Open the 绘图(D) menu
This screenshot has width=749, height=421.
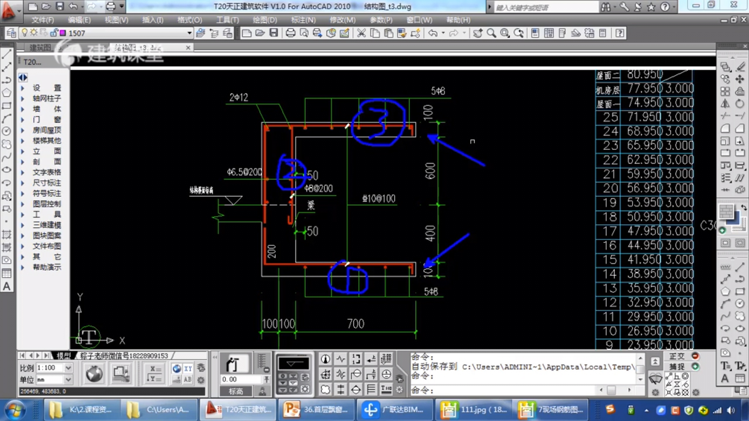click(x=265, y=20)
